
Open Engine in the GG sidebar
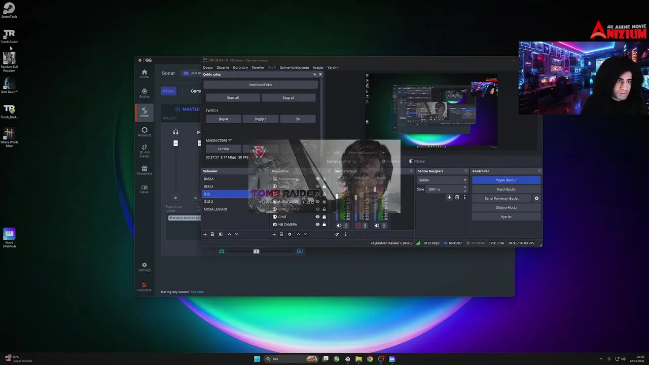point(144,93)
